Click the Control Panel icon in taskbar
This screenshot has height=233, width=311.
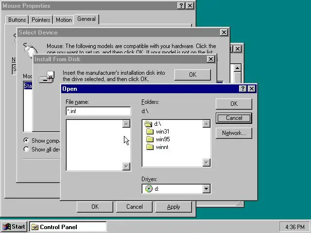[x=35, y=227]
